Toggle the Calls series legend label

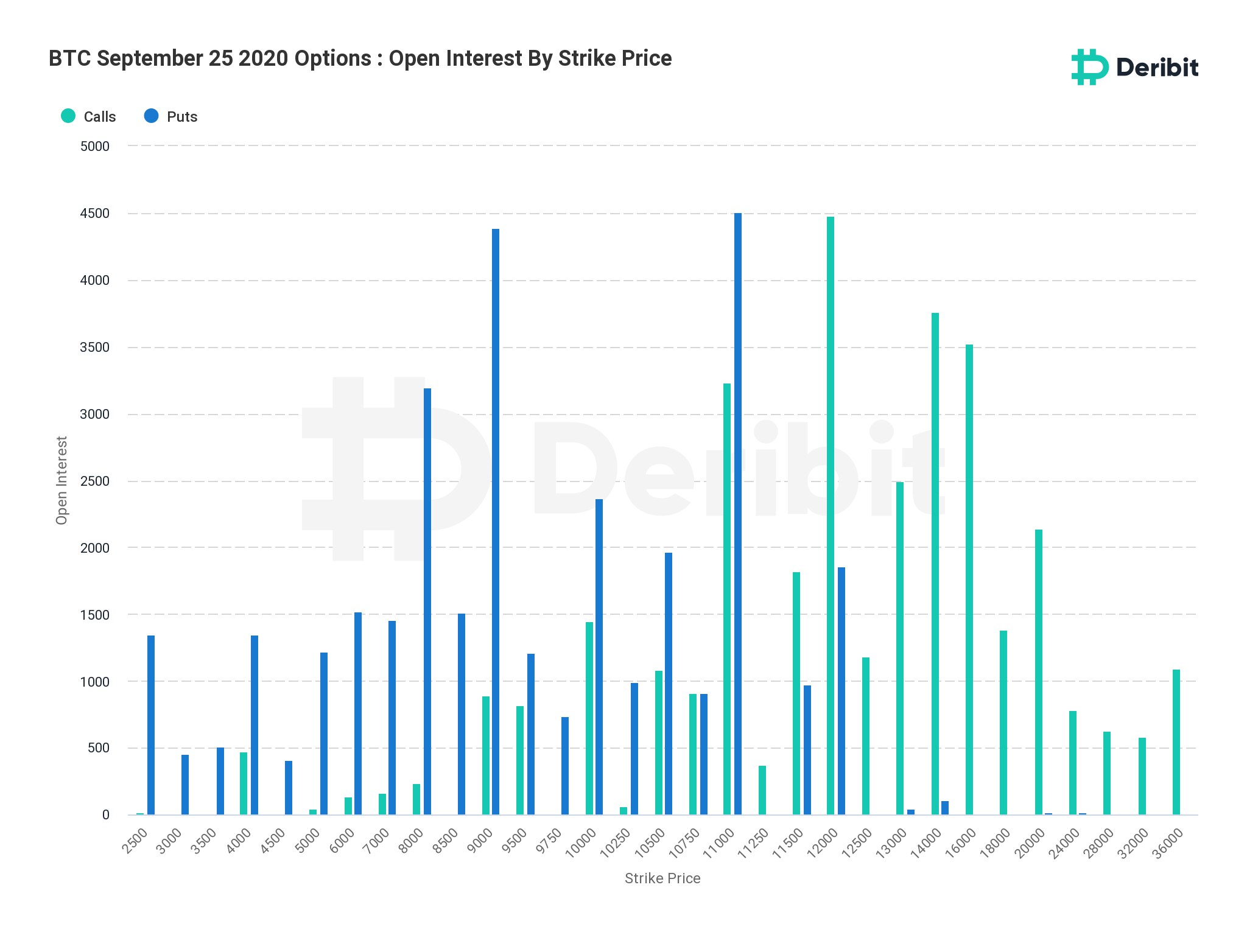(x=99, y=117)
